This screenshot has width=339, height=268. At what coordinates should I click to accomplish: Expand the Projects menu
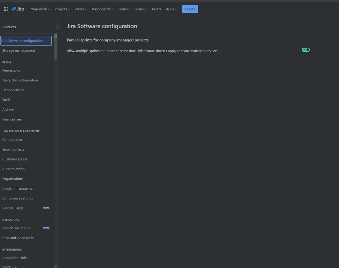pyautogui.click(x=62, y=9)
